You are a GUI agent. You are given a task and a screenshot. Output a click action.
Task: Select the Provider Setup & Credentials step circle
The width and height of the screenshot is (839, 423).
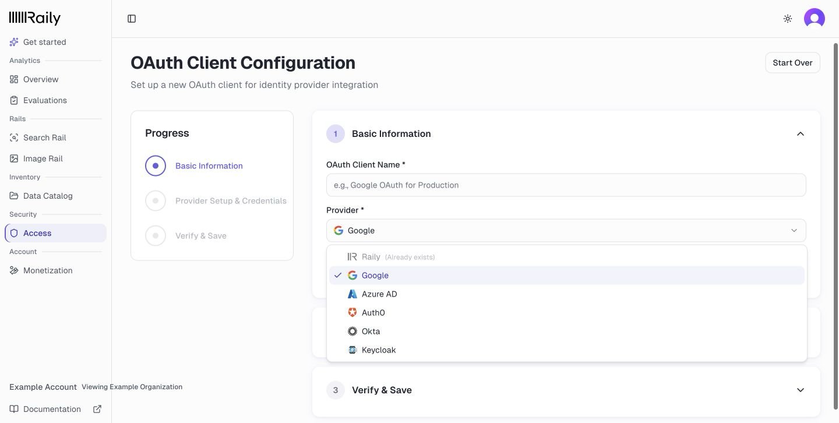(x=156, y=201)
